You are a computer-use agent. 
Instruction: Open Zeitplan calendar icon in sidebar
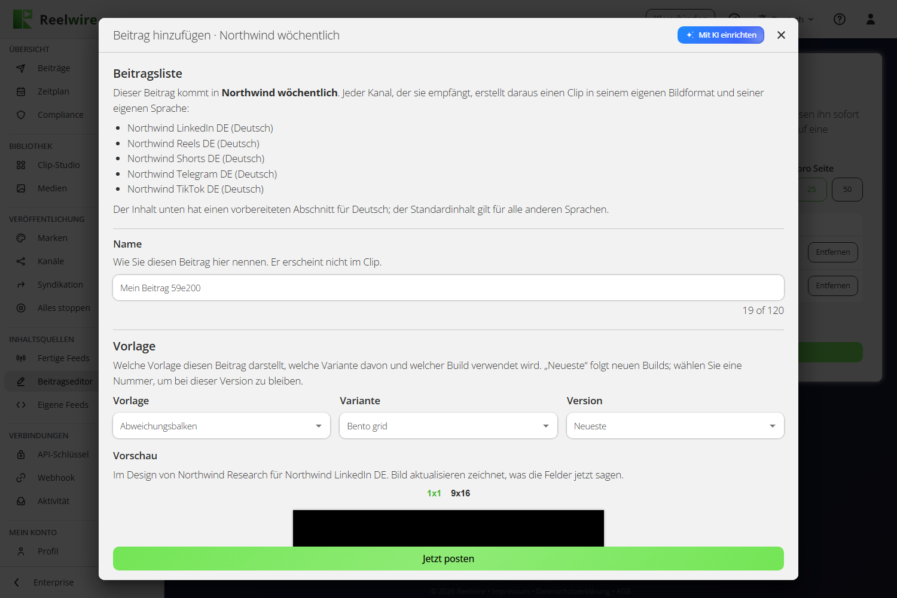coord(21,91)
